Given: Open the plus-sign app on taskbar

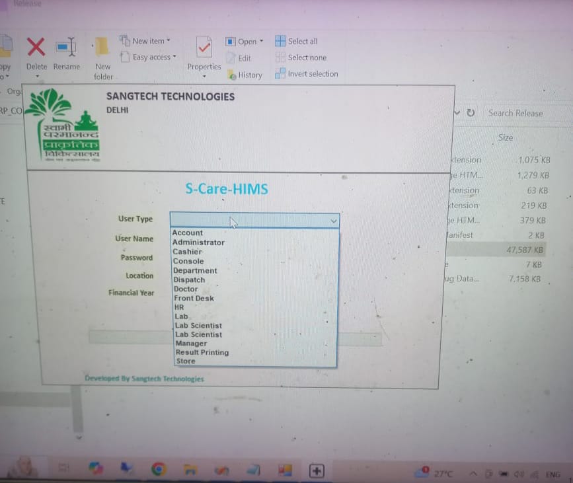Looking at the screenshot, I should click(x=317, y=471).
